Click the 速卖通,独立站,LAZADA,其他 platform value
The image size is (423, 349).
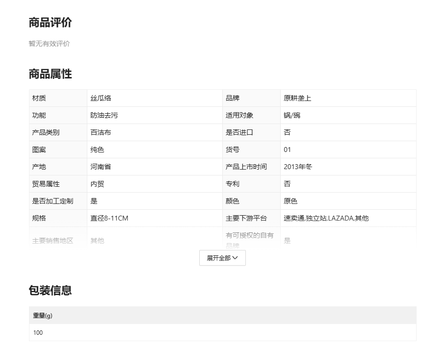[326, 218]
